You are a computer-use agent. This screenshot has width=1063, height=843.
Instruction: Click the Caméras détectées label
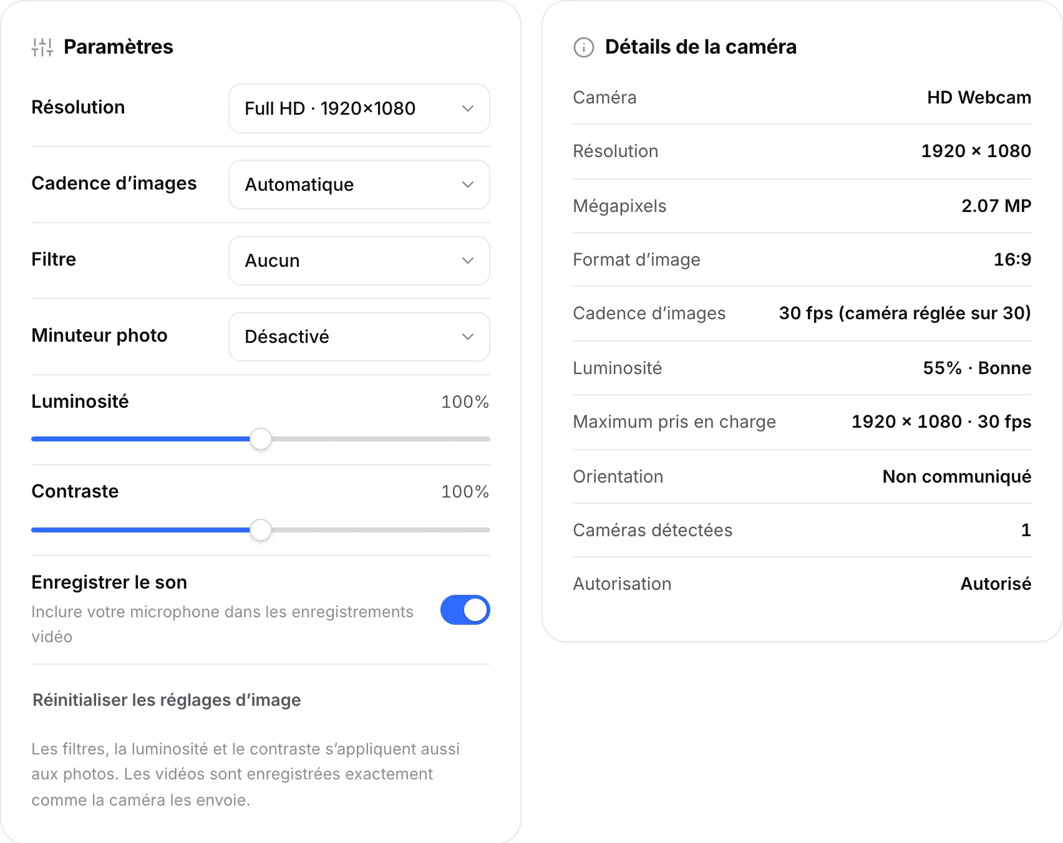pos(653,530)
